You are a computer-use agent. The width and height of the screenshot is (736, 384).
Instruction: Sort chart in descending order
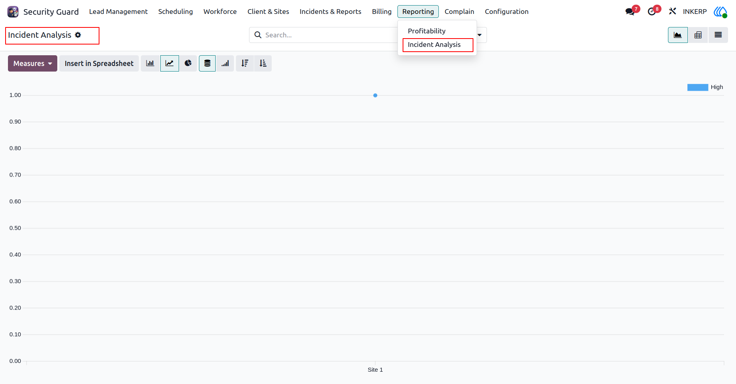[245, 63]
